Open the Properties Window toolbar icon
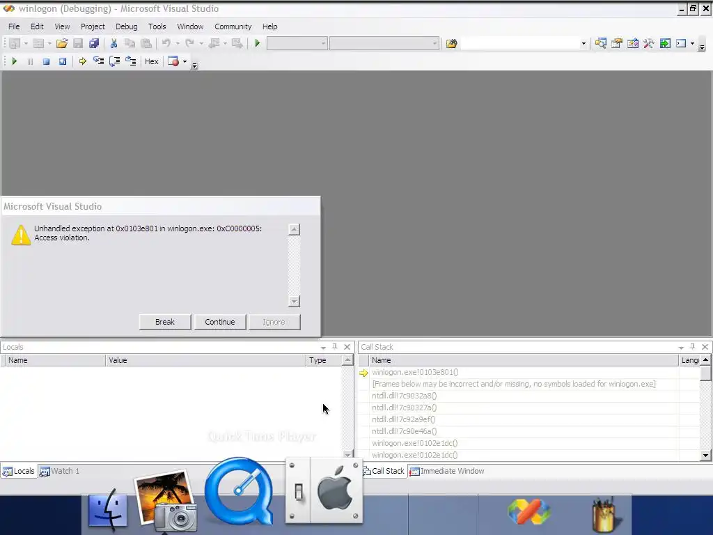The height and width of the screenshot is (535, 713). click(617, 44)
